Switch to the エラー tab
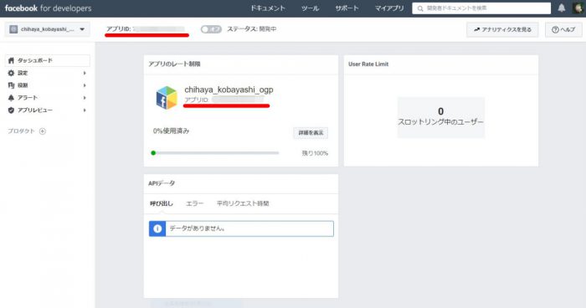586x308 pixels. tap(195, 203)
